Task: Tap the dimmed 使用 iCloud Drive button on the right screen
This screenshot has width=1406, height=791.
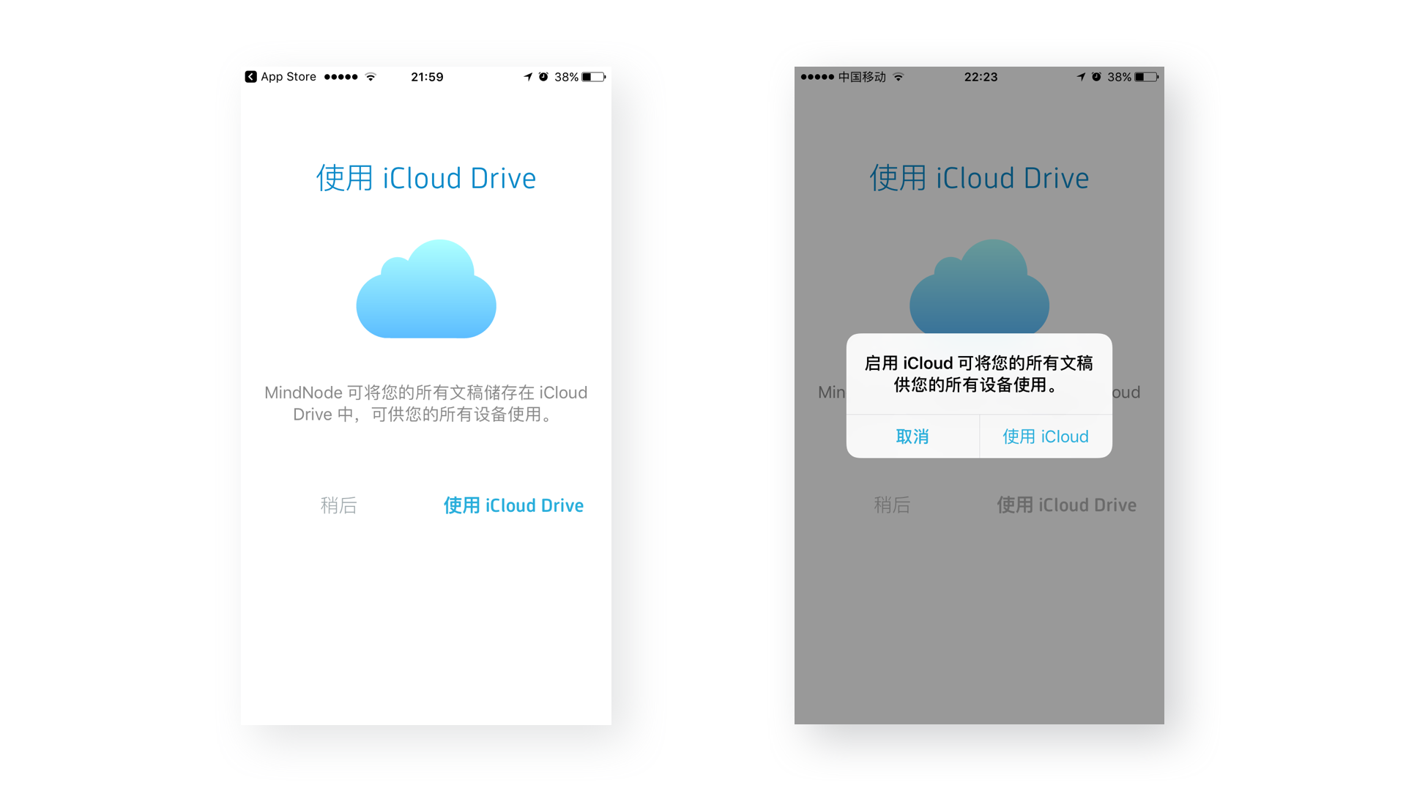Action: coord(1066,505)
